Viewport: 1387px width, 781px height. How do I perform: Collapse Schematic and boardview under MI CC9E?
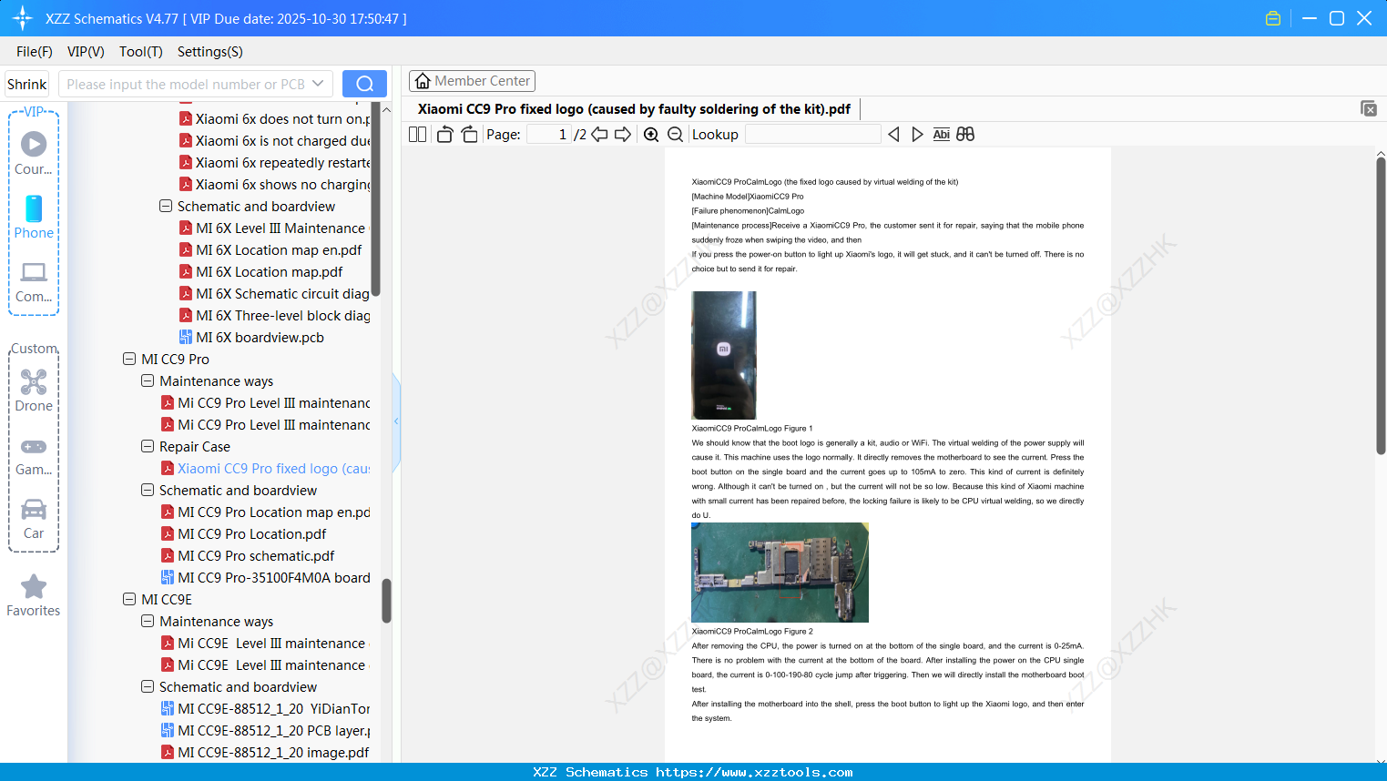(148, 687)
